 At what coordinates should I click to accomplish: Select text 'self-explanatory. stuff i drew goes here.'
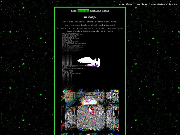[90, 22]
